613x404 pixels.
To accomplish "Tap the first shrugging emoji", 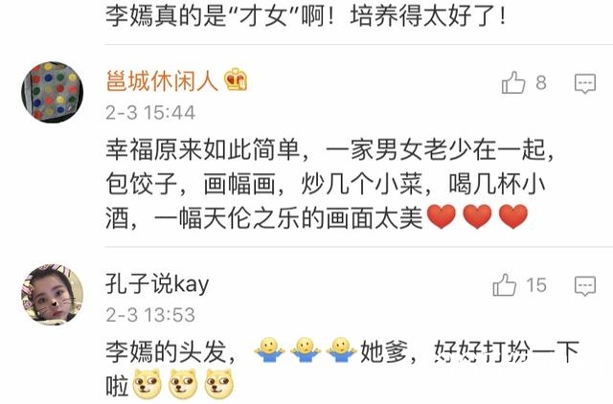I will pos(269,350).
